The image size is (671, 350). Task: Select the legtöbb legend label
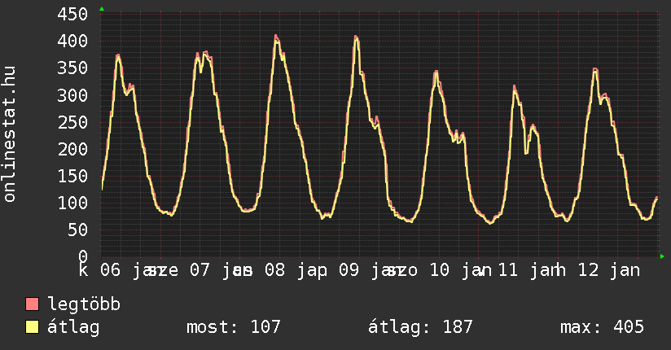85,305
